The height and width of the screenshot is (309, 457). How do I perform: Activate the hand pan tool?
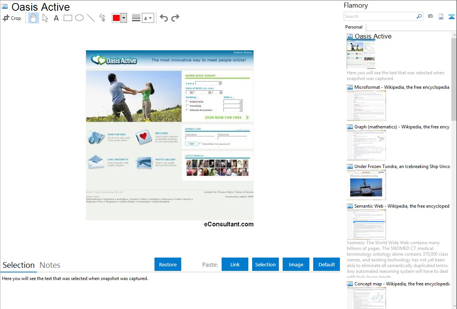tap(33, 18)
